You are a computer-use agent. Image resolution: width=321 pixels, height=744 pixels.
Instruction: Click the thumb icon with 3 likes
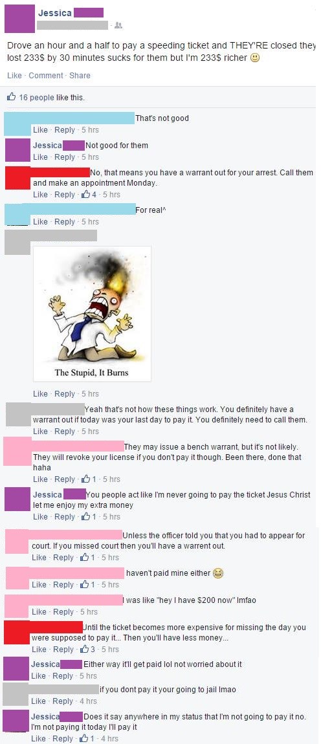pyautogui.click(x=85, y=649)
